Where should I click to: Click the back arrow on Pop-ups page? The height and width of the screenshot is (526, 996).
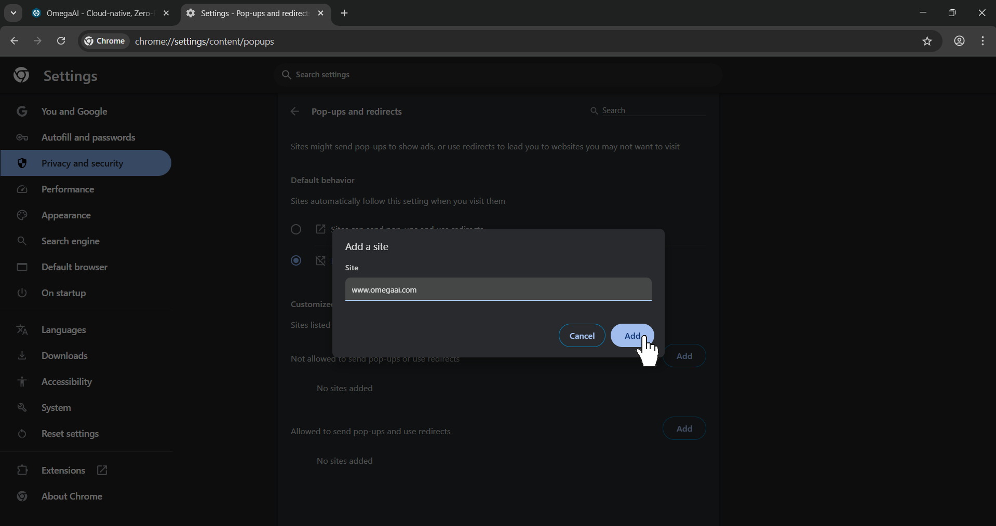point(294,112)
